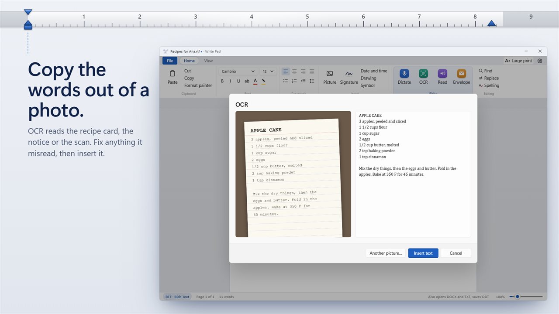Click Symbol in Insert group
The image size is (559, 314).
coord(367,85)
